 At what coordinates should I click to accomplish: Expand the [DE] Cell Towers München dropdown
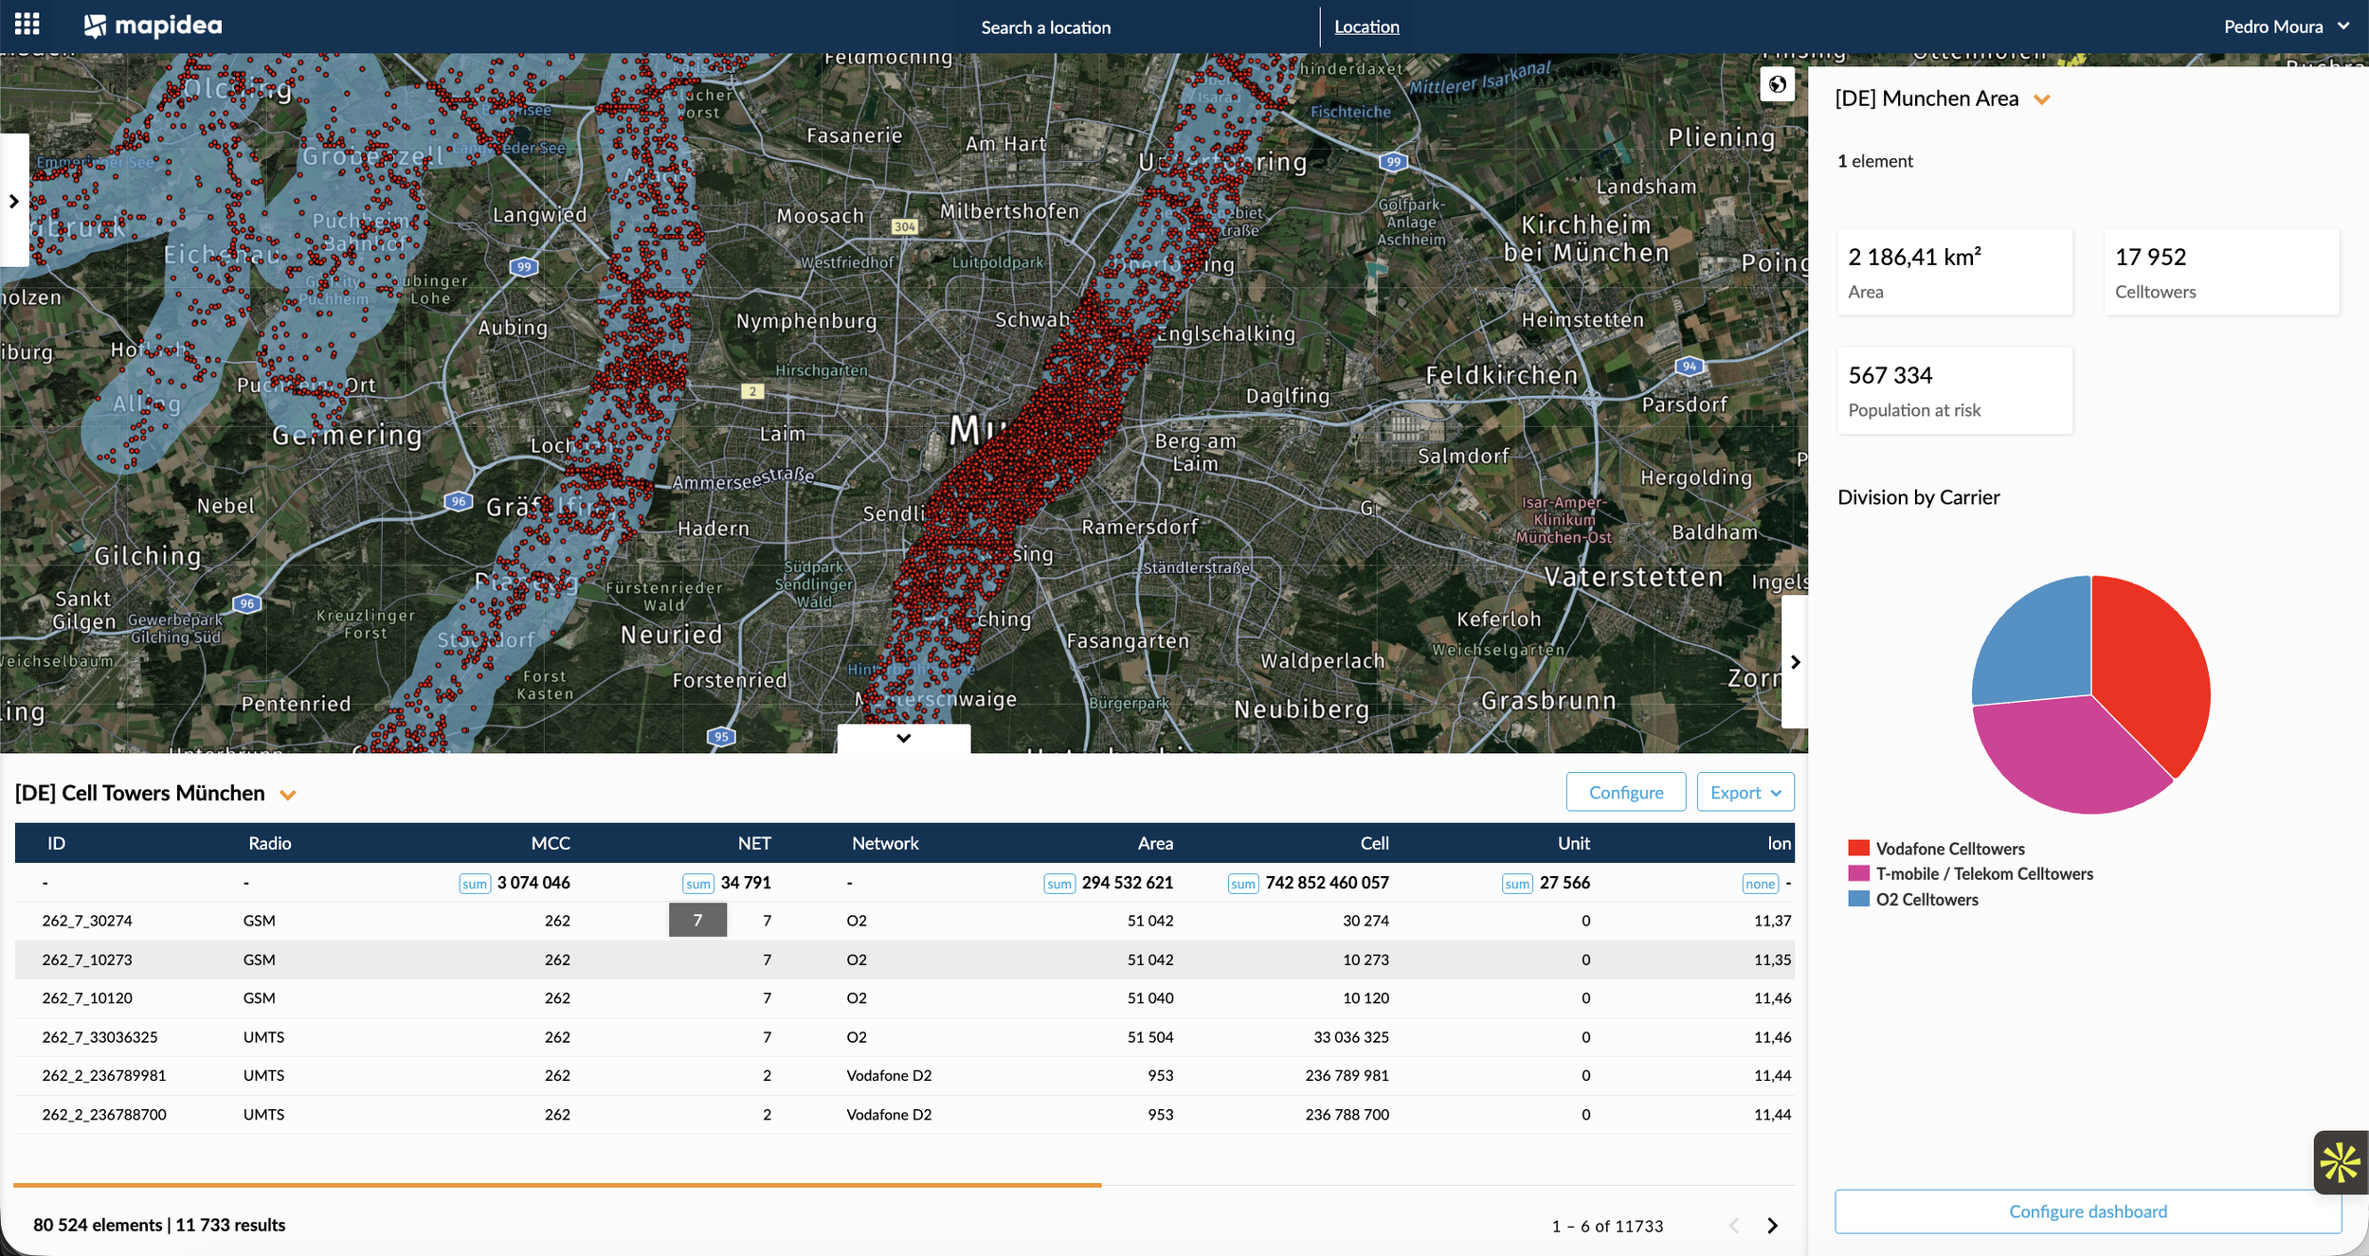tap(288, 795)
